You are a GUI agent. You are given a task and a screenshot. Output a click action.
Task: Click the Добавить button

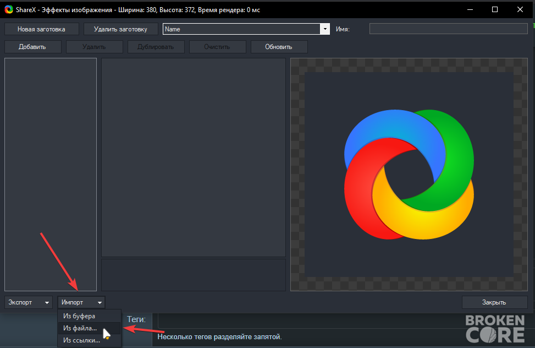point(33,47)
